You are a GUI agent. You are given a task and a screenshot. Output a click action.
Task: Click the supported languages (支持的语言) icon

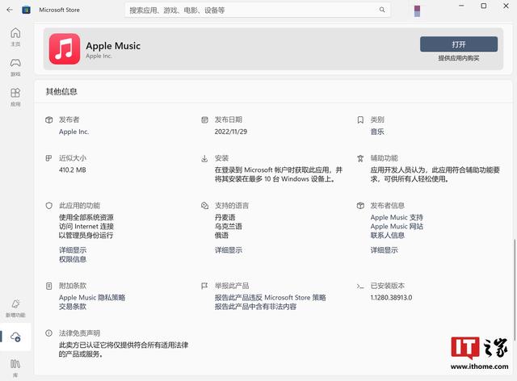[x=204, y=206]
